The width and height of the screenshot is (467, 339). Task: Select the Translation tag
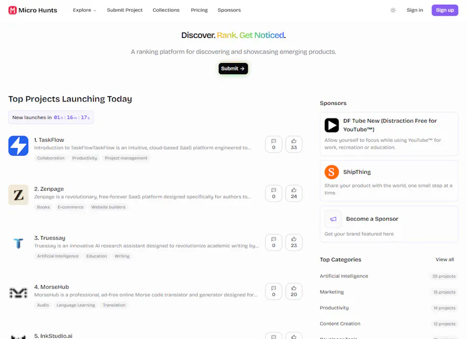pyautogui.click(x=114, y=305)
